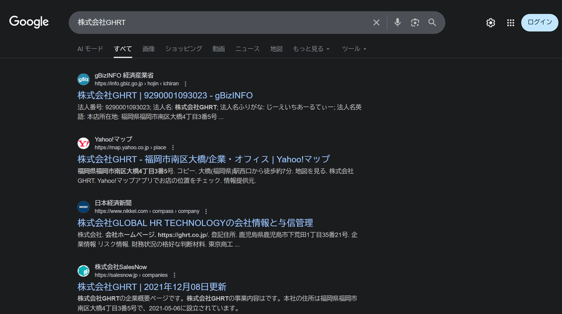Viewport: 562px width, 314px height.
Task: Click the Google logo
Action: [29, 22]
